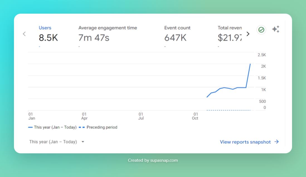Click the 01 Oct label on the x-axis
This screenshot has height=177, width=306.
(195, 116)
